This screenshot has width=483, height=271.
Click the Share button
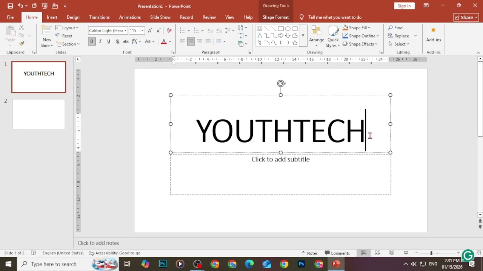point(466,17)
